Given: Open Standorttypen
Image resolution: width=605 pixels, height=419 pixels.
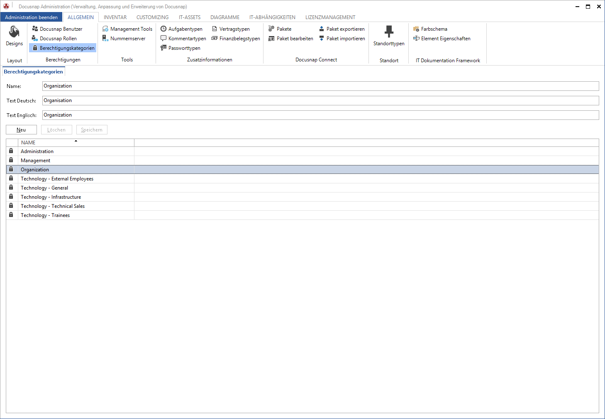Looking at the screenshot, I should point(389,37).
